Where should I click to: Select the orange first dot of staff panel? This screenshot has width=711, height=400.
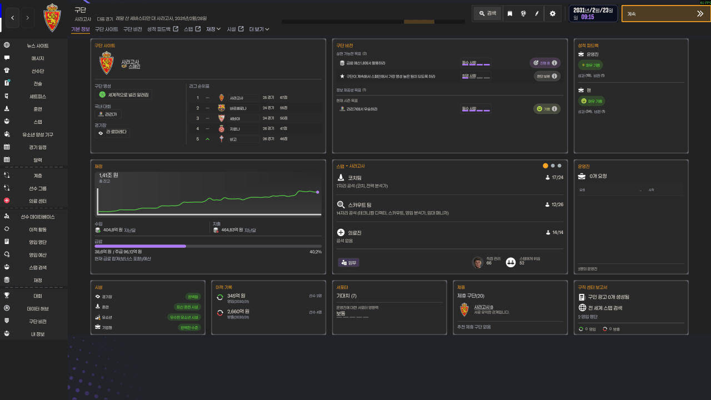point(545,166)
